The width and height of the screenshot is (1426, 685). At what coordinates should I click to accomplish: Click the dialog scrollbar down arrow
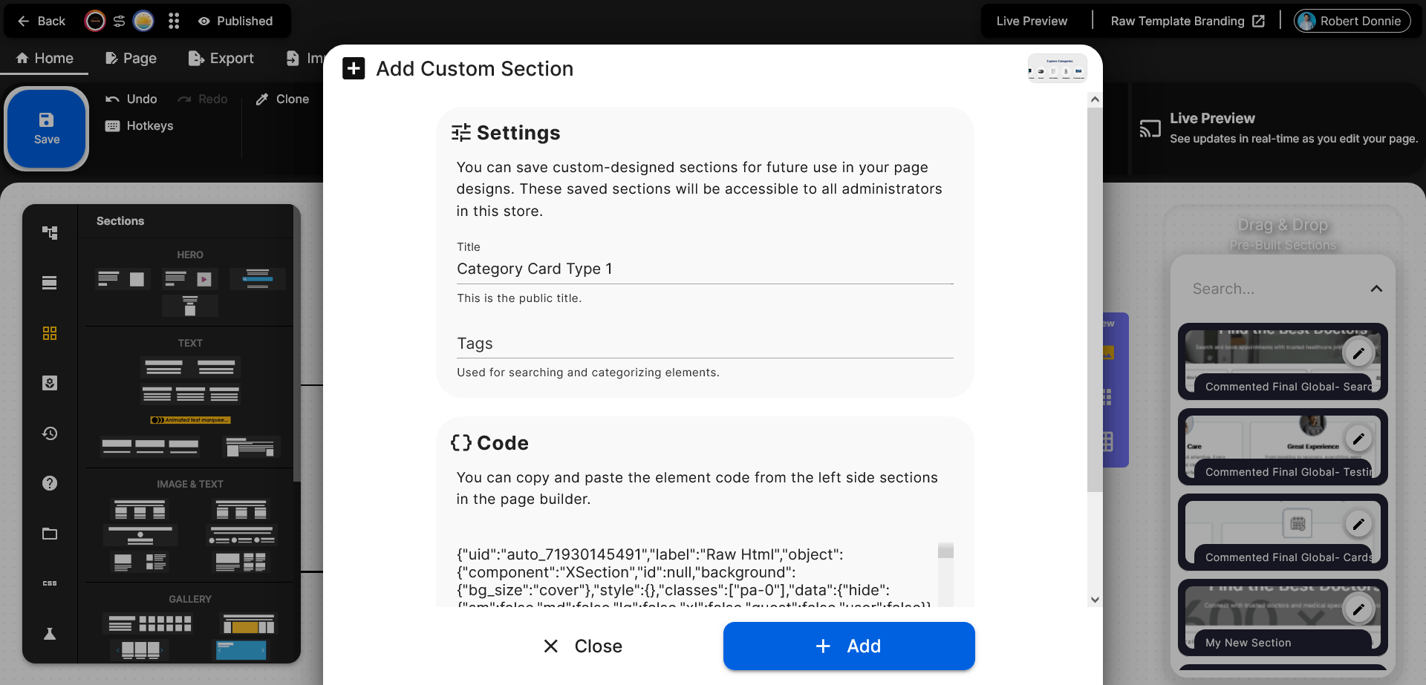pyautogui.click(x=1095, y=600)
